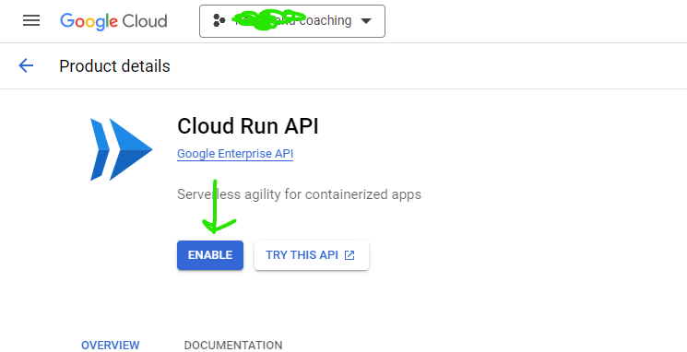Click the TRY THIS API button
Screen dimensions: 687x352
click(312, 255)
